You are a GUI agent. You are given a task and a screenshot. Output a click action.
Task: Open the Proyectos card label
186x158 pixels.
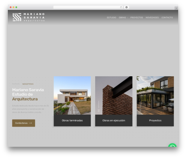coord(155,120)
